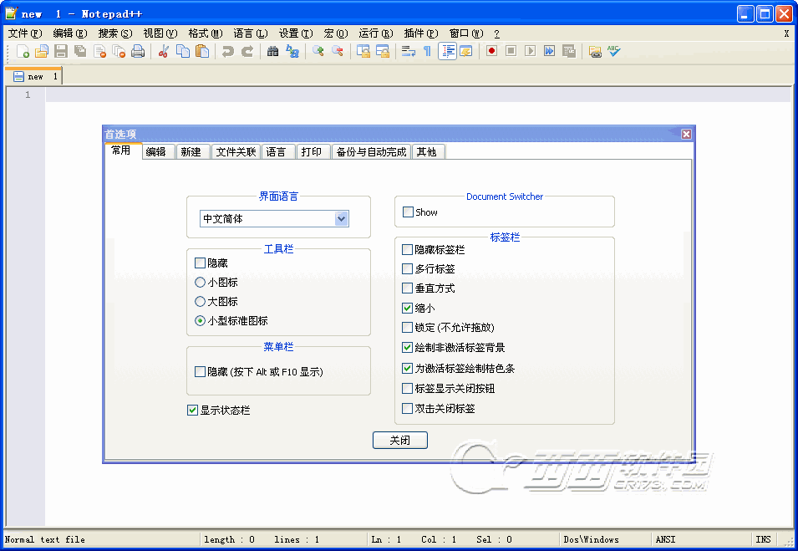Screen dimensions: 798x551
Task: Check 锁定 (不允许拖放) checkbox
Action: click(x=407, y=328)
